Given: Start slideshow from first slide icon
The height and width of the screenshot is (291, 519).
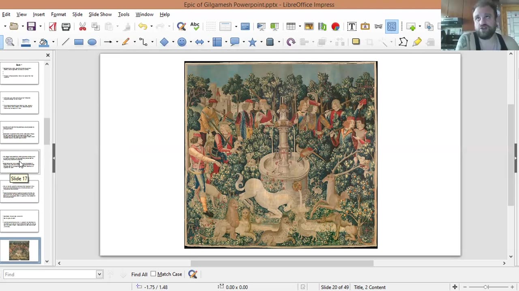Looking at the screenshot, I should [x=261, y=27].
